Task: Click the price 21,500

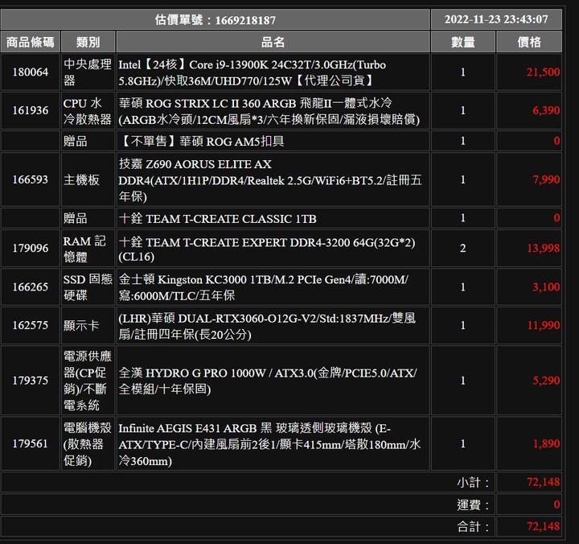Action: pos(543,72)
